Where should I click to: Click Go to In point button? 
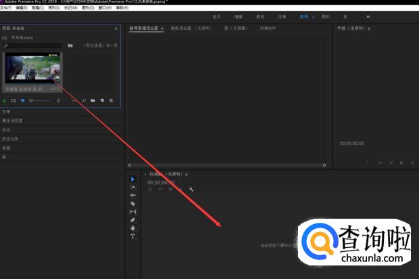[x=380, y=163]
